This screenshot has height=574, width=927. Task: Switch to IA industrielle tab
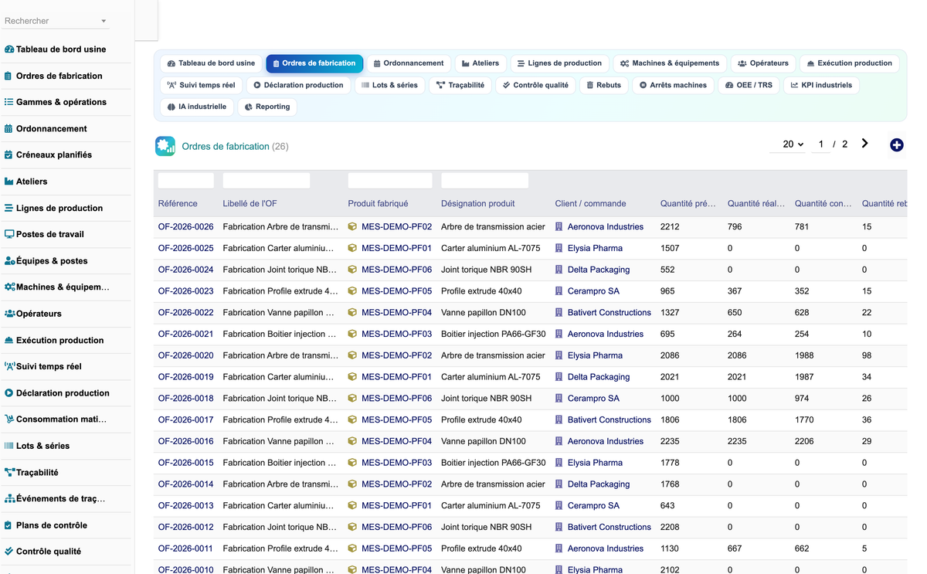(x=197, y=107)
